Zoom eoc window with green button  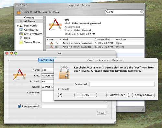(x=16, y=53)
